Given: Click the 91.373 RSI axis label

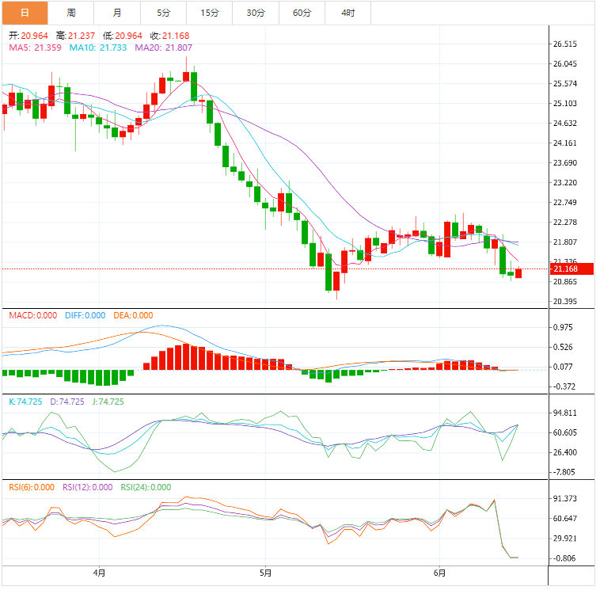Looking at the screenshot, I should click(565, 499).
